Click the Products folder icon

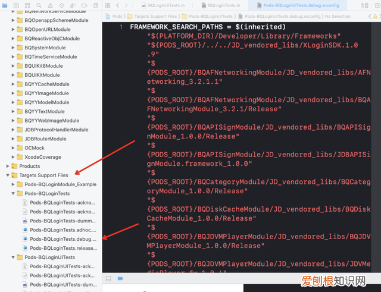(x=15, y=166)
